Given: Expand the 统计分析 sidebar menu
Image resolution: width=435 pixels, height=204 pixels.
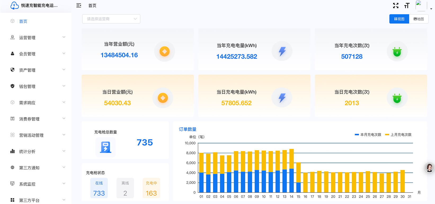Looking at the screenshot, I should coord(37,152).
